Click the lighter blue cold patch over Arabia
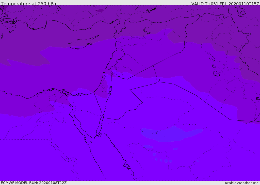Screen dimensions: 260x185 pos(172,134)
